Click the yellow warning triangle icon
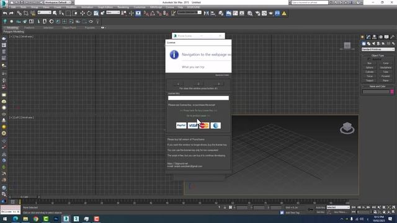This screenshot has height=223, width=397. click(x=284, y=13)
